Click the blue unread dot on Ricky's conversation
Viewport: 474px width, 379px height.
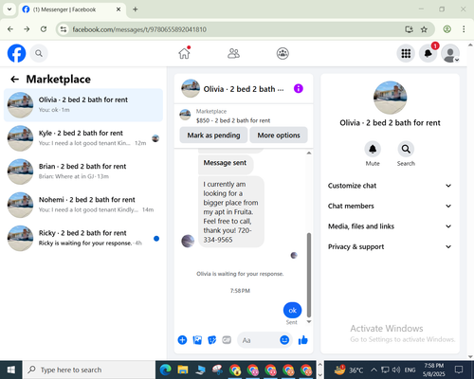tap(156, 239)
